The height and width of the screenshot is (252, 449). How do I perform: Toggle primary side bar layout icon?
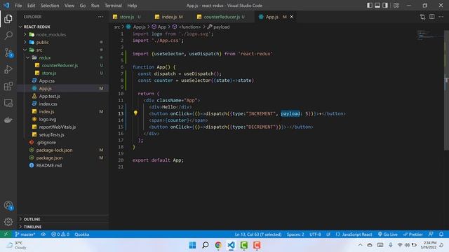point(370,6)
